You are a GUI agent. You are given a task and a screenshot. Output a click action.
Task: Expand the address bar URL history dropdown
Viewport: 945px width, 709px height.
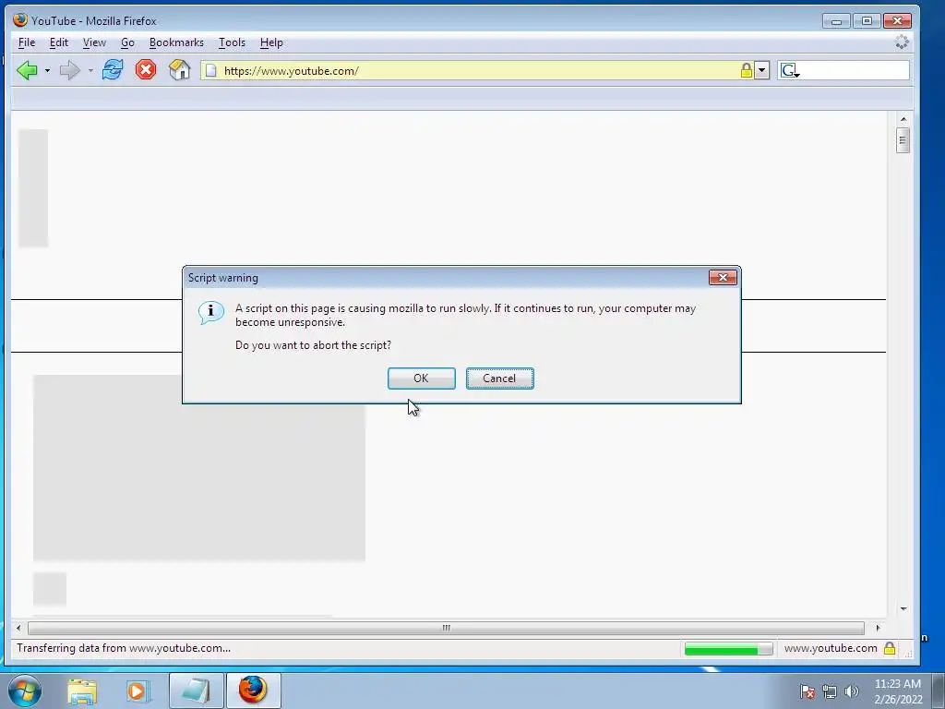pyautogui.click(x=761, y=70)
